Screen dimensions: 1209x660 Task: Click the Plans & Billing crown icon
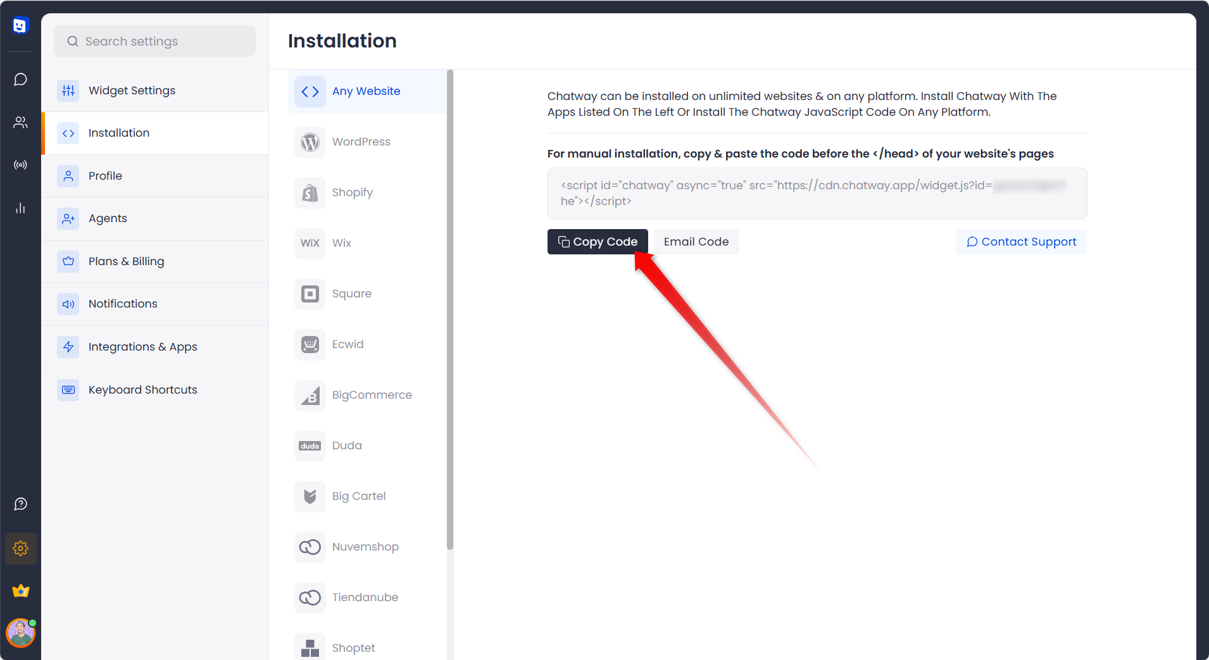click(68, 261)
